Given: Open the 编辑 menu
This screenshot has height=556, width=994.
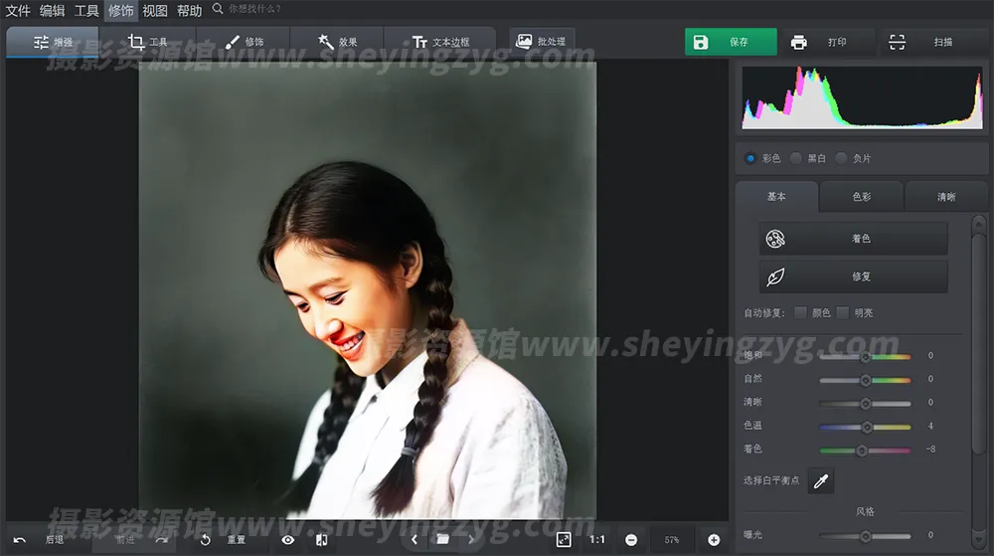Looking at the screenshot, I should [x=52, y=10].
